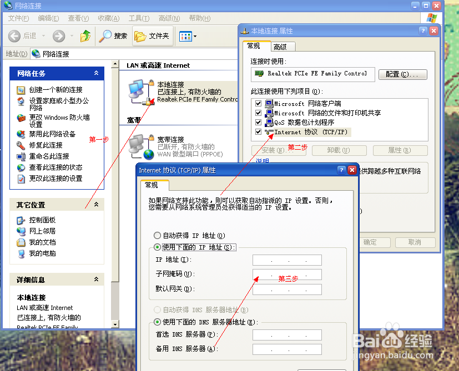Open the 收藏(A) menu
459x371 pixels.
point(109,18)
